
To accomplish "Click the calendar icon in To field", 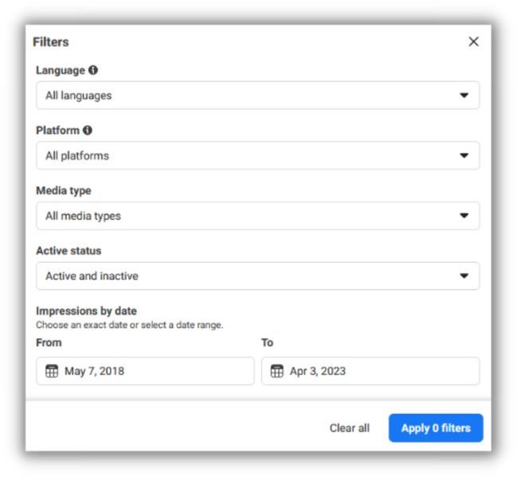I will (x=277, y=371).
